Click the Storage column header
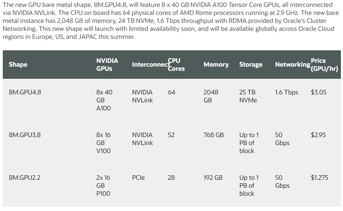 coord(251,65)
